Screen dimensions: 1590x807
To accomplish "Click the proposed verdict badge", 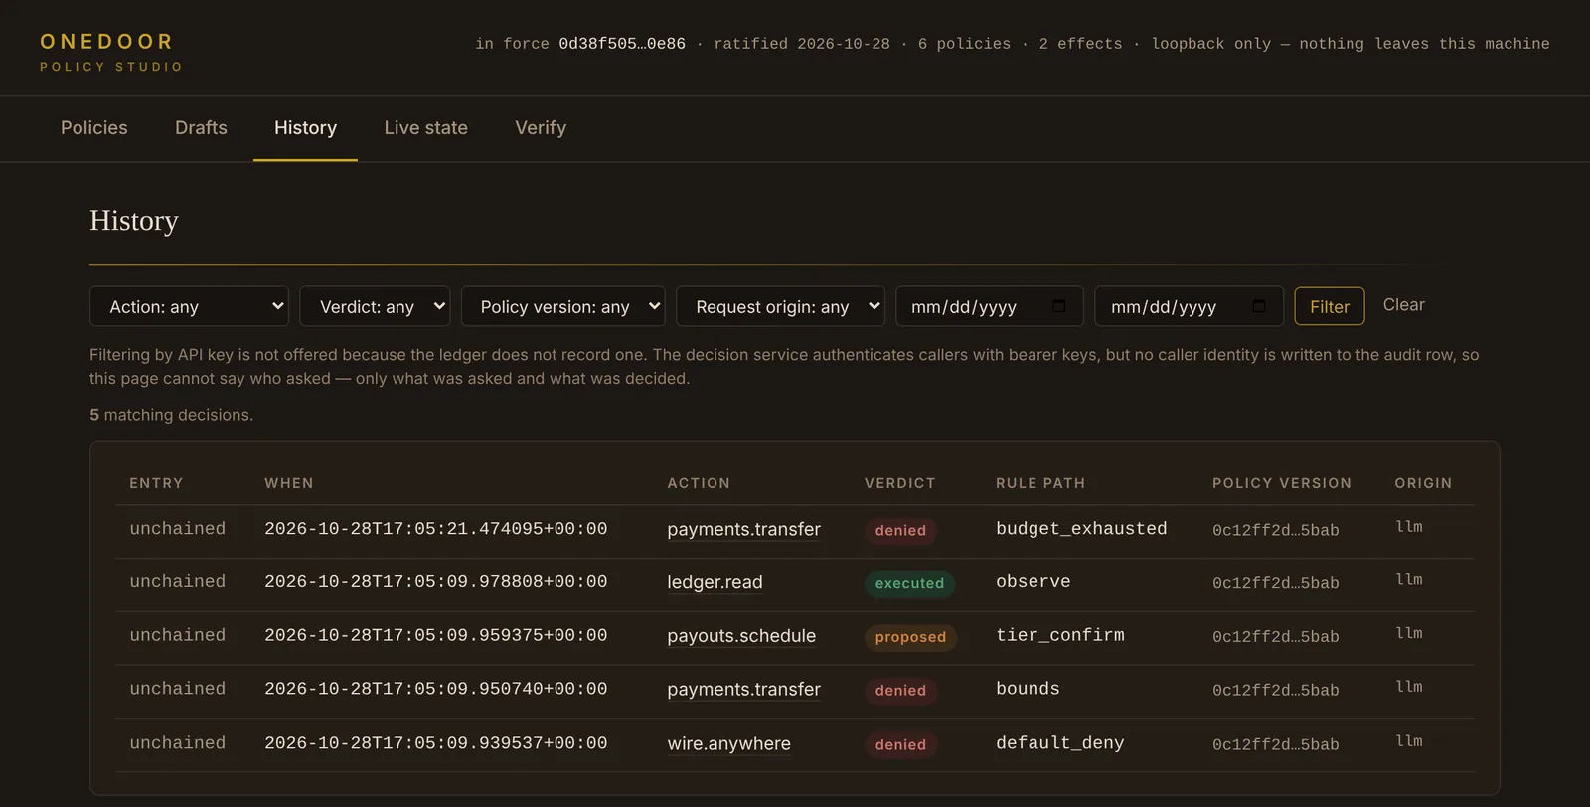I will coord(910,638).
